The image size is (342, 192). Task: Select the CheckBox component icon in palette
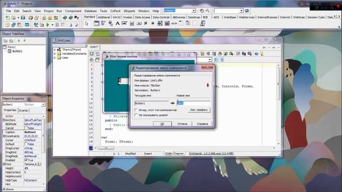click(146, 23)
